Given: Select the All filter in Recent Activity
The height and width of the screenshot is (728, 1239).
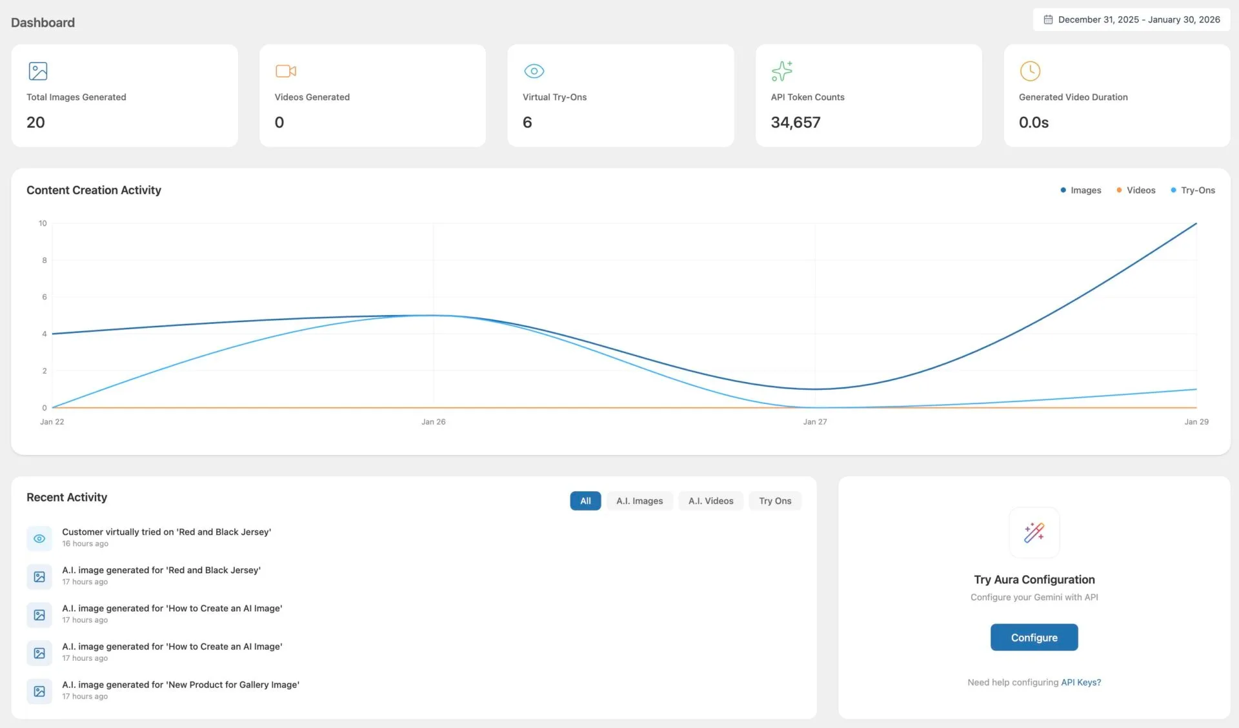Looking at the screenshot, I should point(585,501).
